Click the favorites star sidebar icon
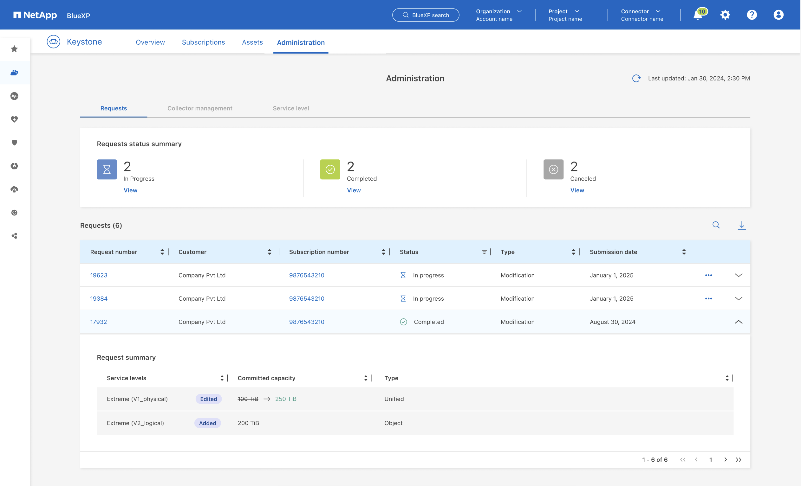 [14, 49]
